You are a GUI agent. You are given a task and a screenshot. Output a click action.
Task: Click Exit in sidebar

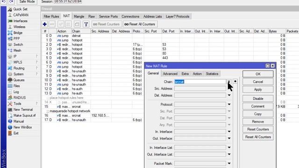[x=16, y=133]
